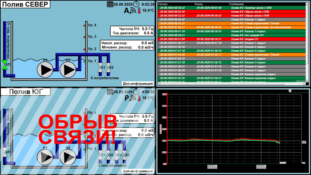Click pump H1 in the Полив СЕВЕР panel
Image resolution: width=311 pixels, height=175 pixels.
pyautogui.click(x=45, y=70)
